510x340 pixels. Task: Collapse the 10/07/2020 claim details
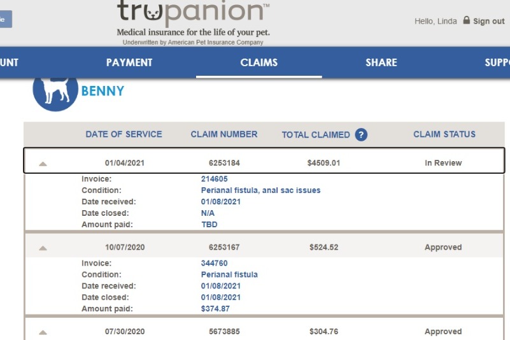click(x=43, y=248)
